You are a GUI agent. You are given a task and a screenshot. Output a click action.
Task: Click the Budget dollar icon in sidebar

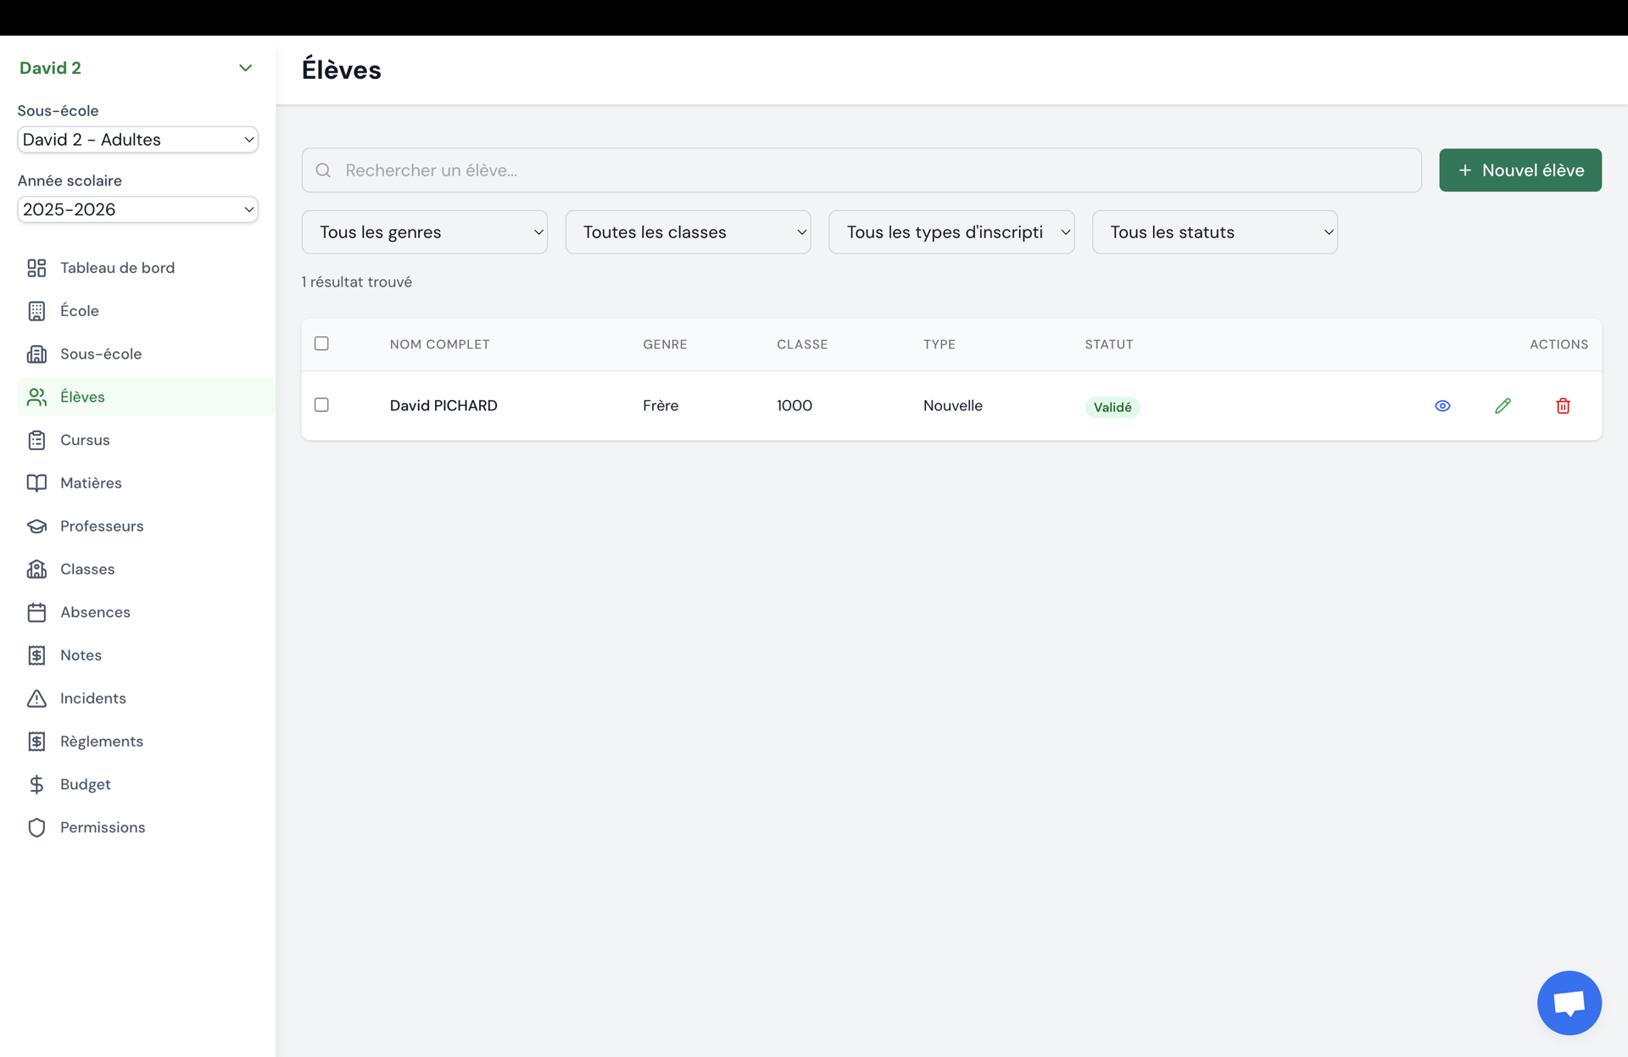(36, 785)
